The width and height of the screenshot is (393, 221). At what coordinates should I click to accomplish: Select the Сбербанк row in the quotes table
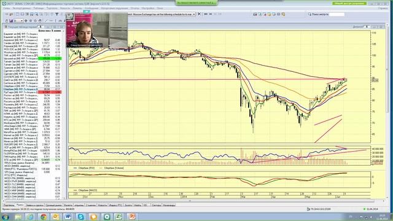click(33, 89)
